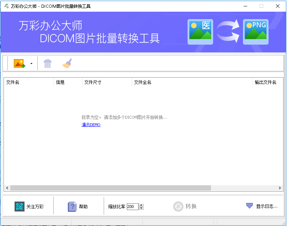287x226 pixels.
Task: Open help via the 帮助 question mark icon
Action: 72,206
